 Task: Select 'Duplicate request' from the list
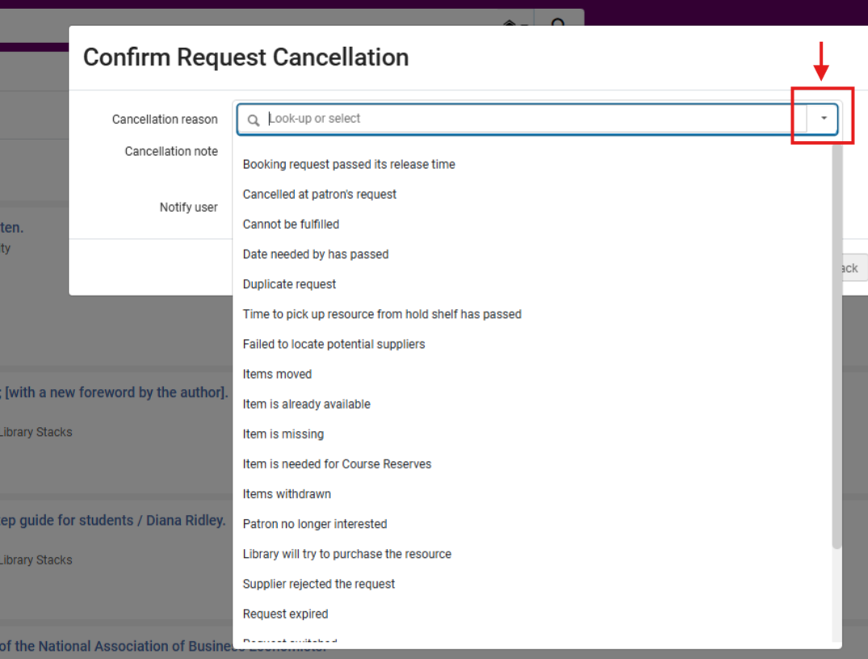289,283
